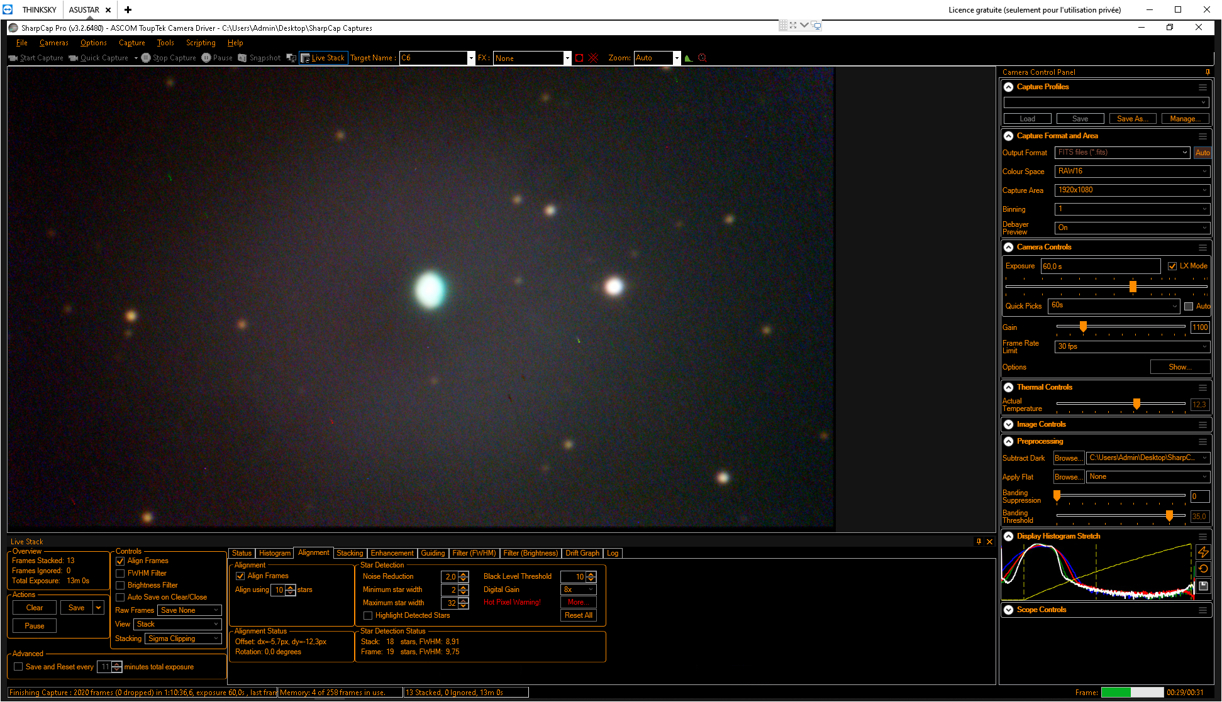
Task: Click the red crossed reticule icon
Action: pos(593,58)
